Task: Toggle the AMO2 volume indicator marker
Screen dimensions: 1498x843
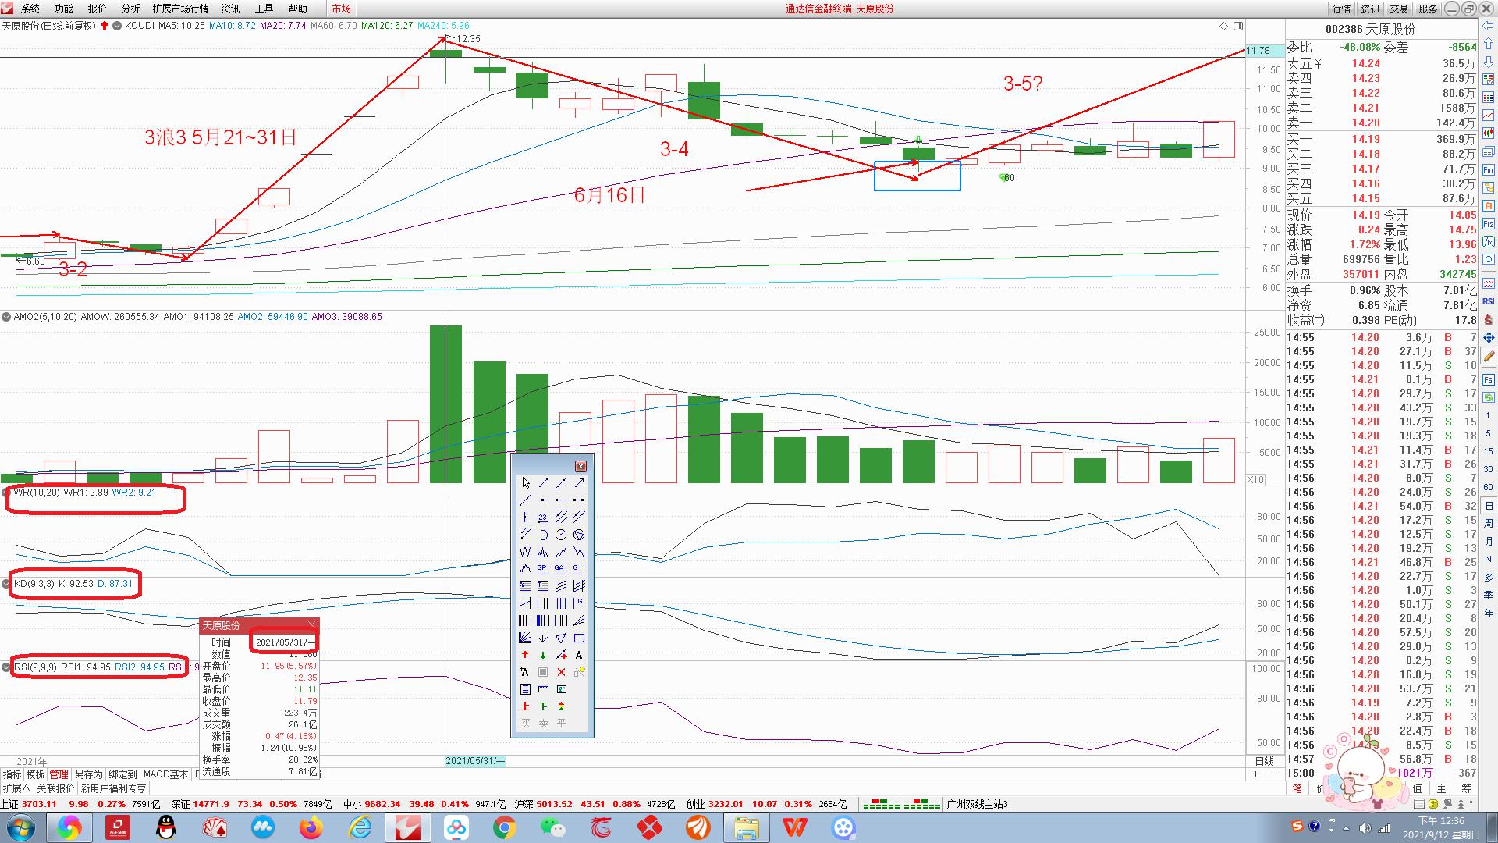Action: click(6, 317)
